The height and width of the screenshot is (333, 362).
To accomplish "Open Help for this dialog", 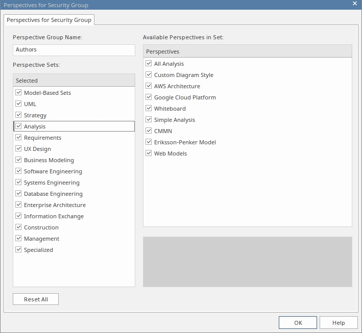I will click(x=339, y=323).
